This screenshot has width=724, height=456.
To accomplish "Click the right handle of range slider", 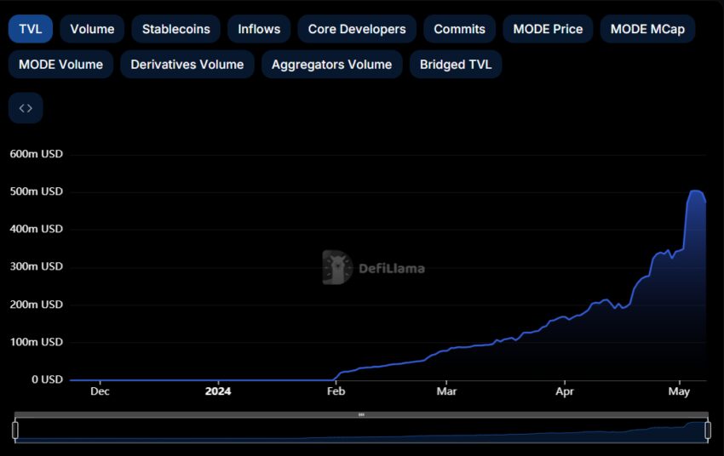I will 708,430.
